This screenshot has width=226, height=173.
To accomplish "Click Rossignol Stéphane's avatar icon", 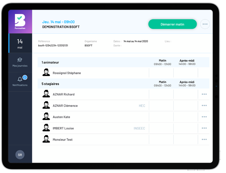I will coord(46,72).
